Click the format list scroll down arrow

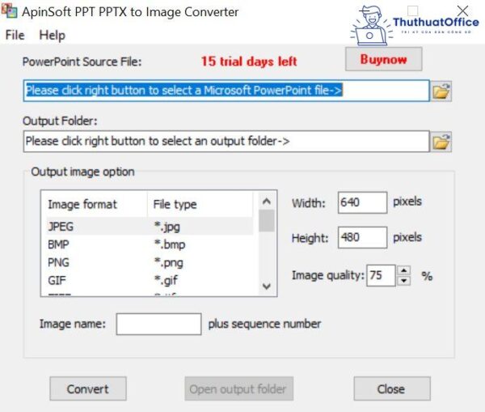pyautogui.click(x=266, y=286)
